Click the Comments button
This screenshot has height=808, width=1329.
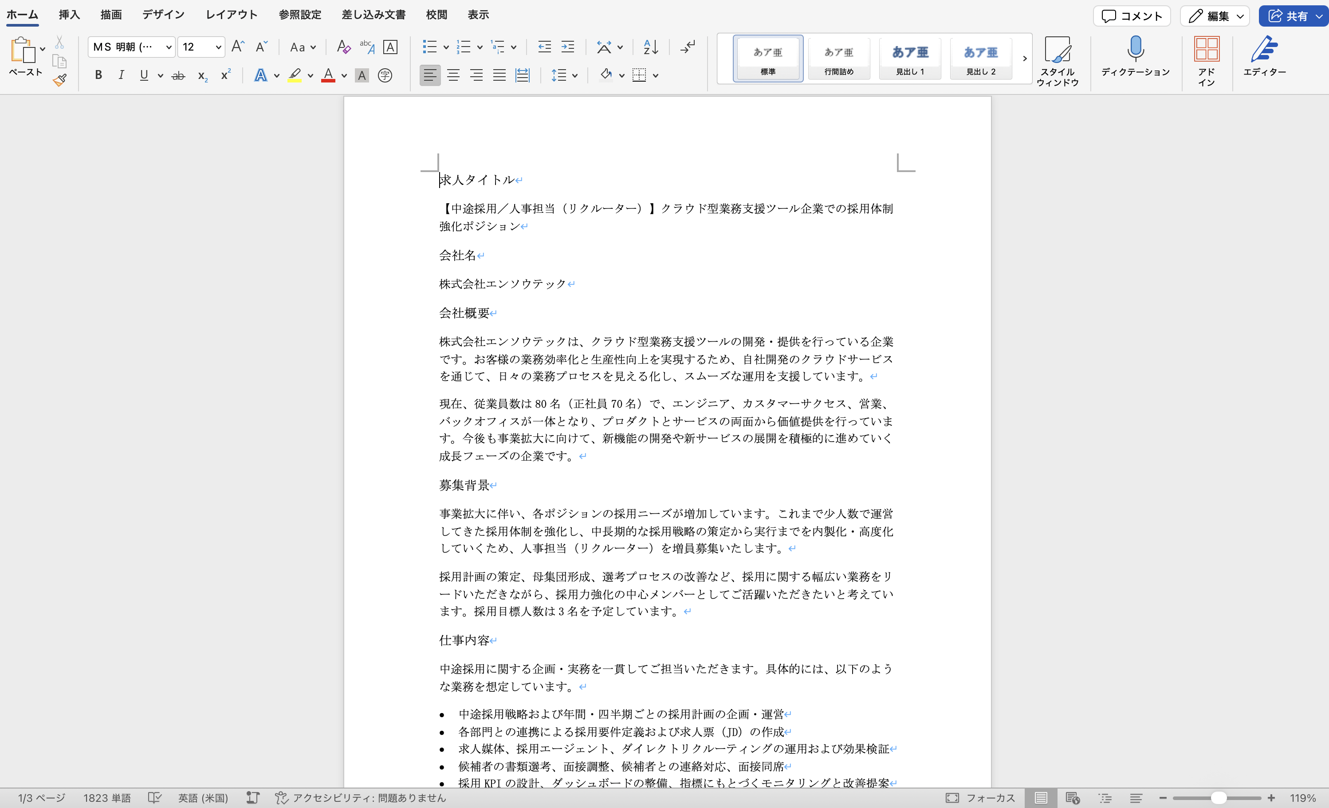(x=1132, y=16)
